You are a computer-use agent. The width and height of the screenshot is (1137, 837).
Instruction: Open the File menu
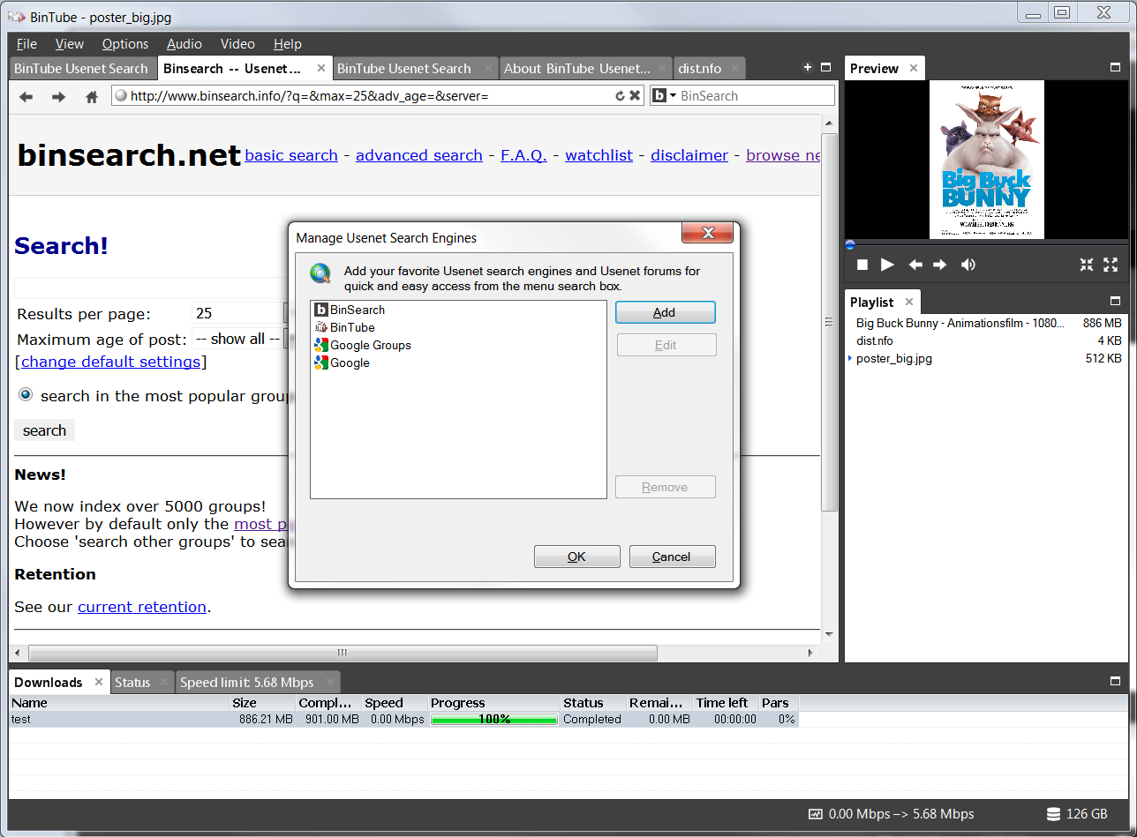click(26, 44)
